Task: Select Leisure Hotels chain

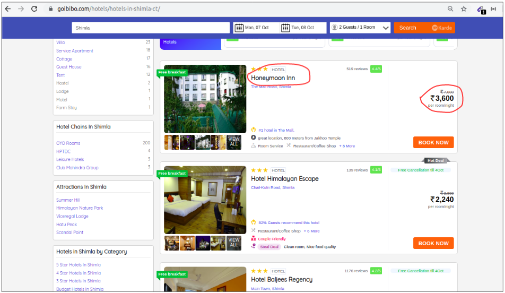Action: point(70,159)
